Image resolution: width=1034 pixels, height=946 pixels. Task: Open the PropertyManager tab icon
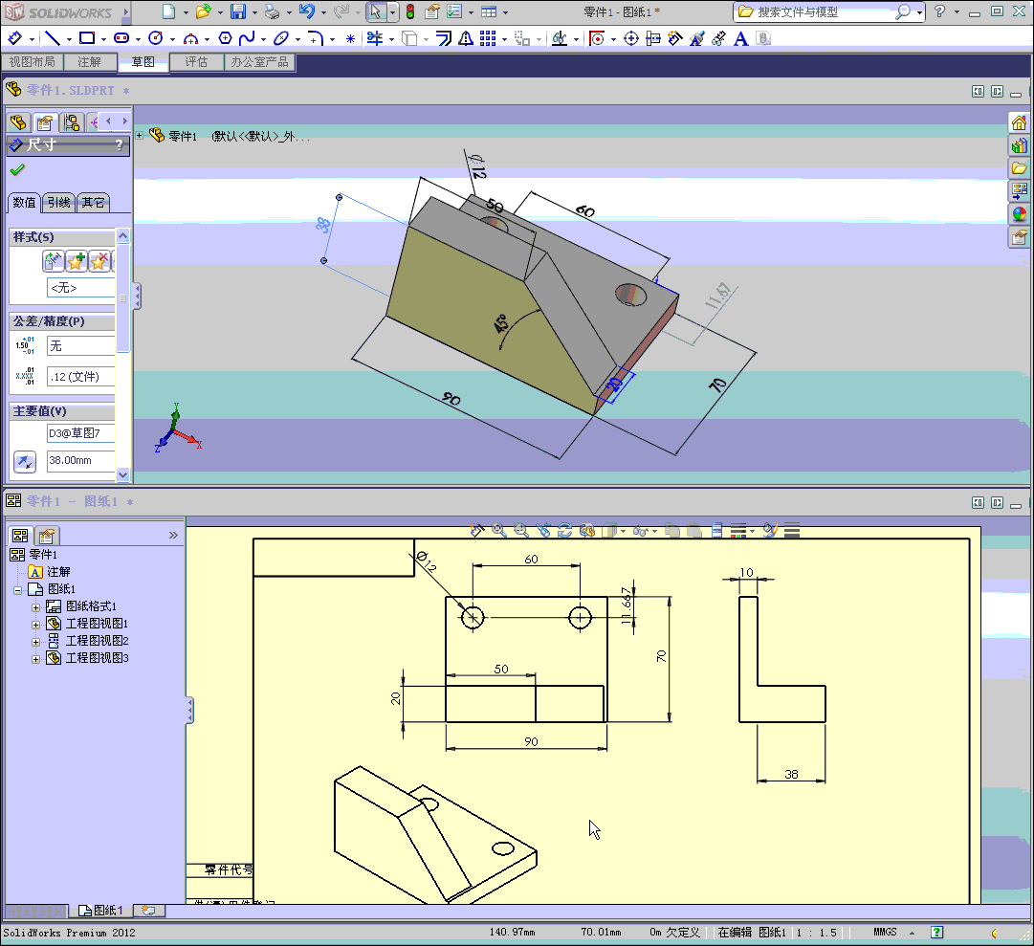45,122
